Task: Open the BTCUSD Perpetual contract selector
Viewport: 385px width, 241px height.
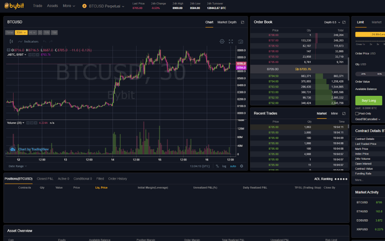Action: (106, 6)
